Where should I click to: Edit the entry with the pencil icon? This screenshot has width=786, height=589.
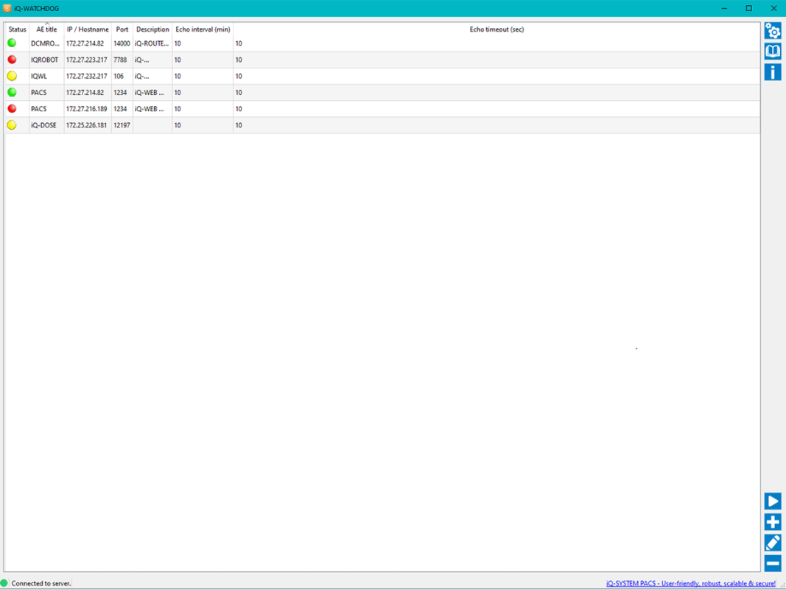(773, 543)
